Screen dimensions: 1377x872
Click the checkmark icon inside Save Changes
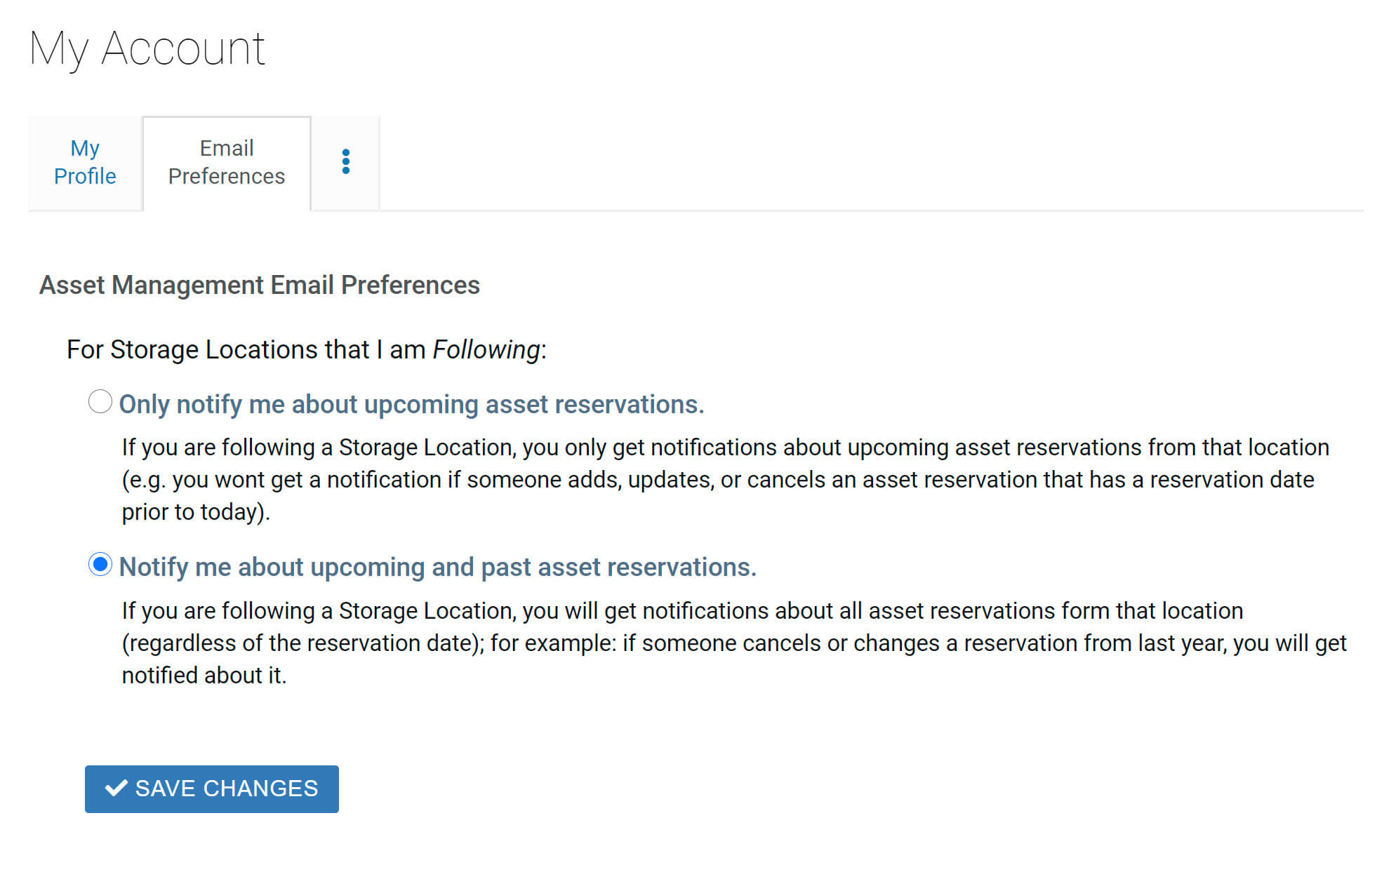117,788
